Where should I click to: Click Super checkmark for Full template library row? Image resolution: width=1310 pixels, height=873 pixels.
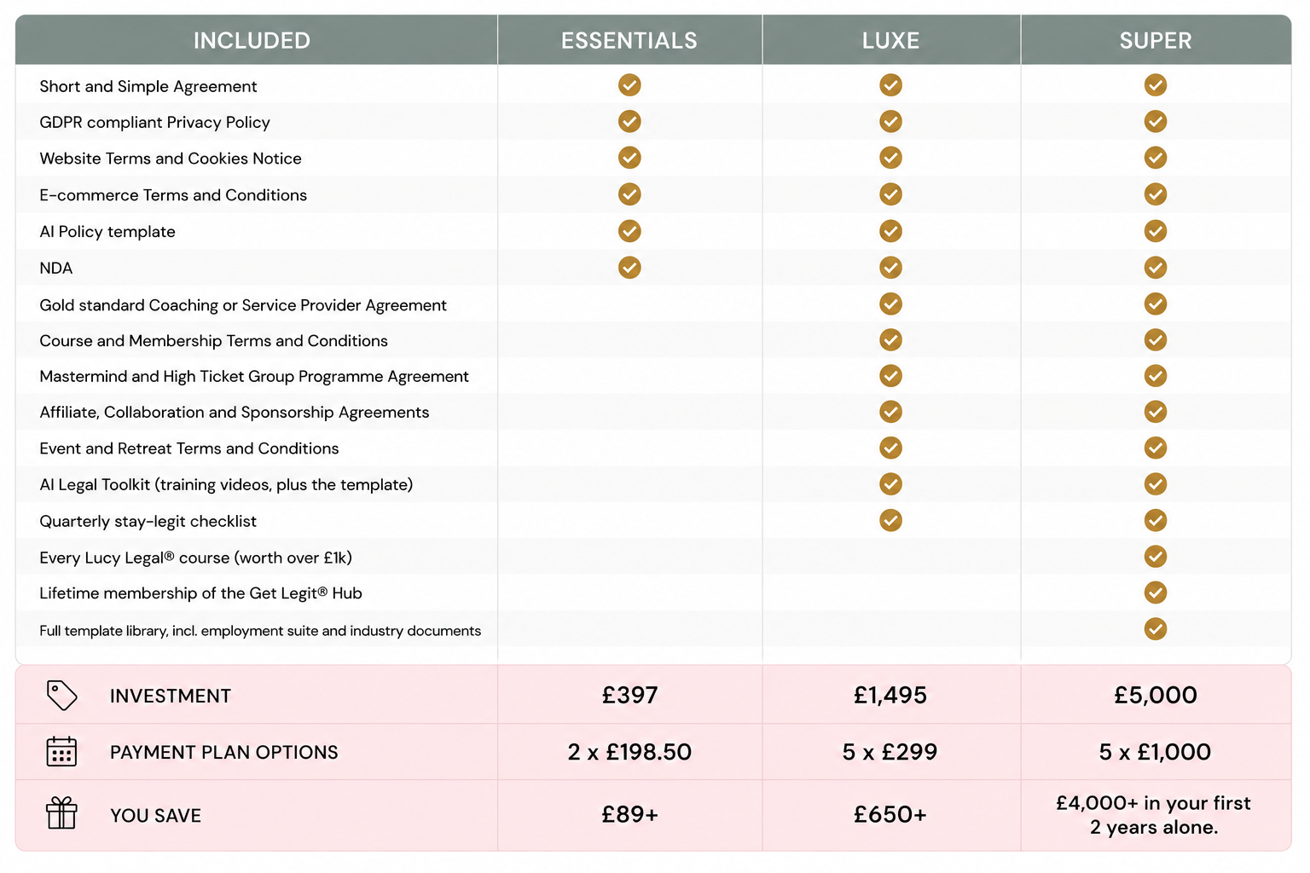(1156, 629)
